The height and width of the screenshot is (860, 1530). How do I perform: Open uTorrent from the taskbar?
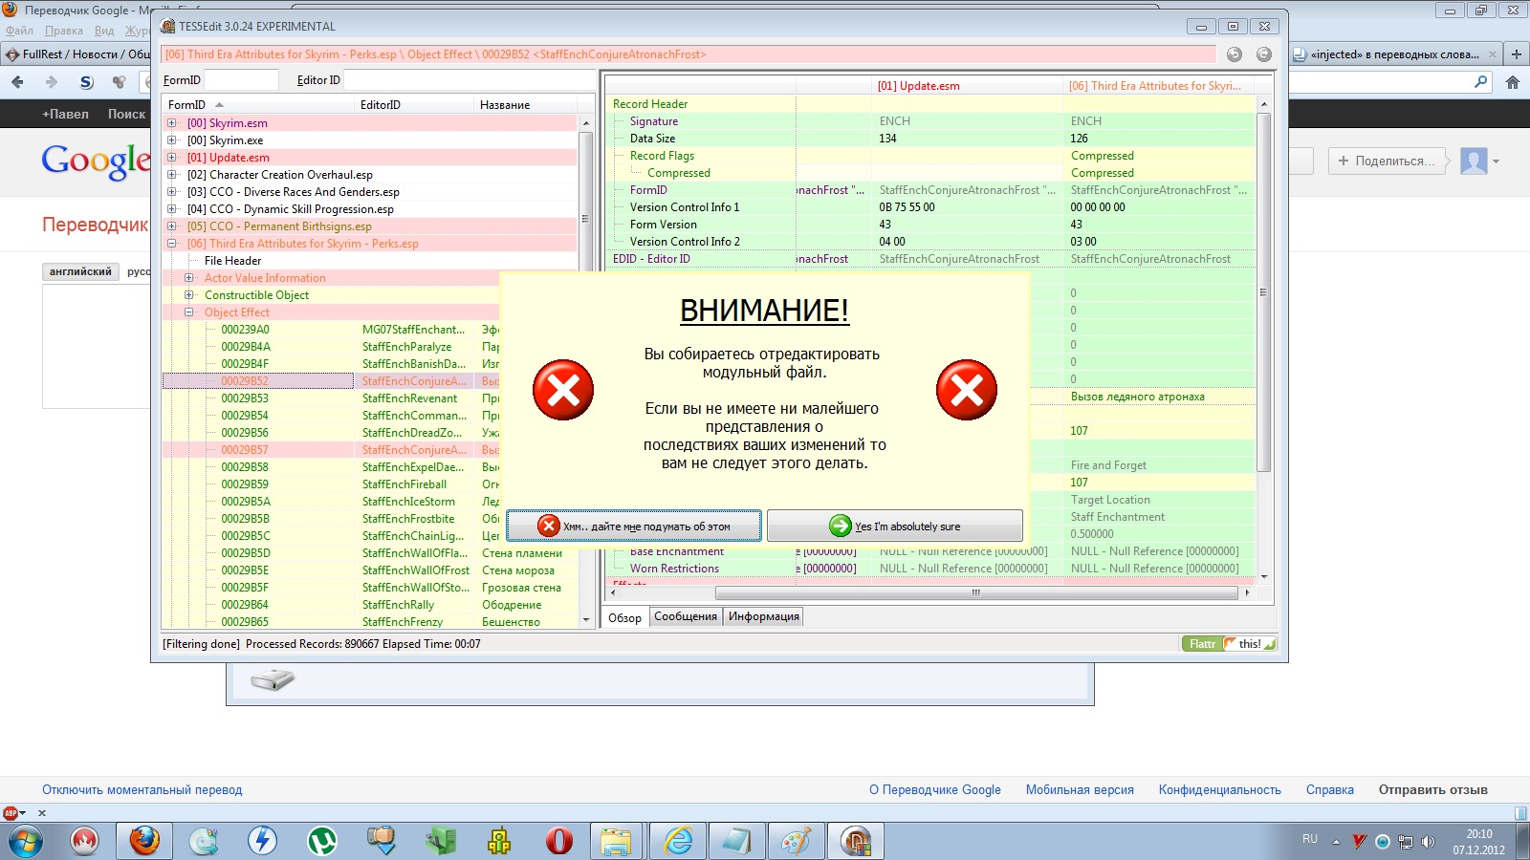tap(322, 841)
